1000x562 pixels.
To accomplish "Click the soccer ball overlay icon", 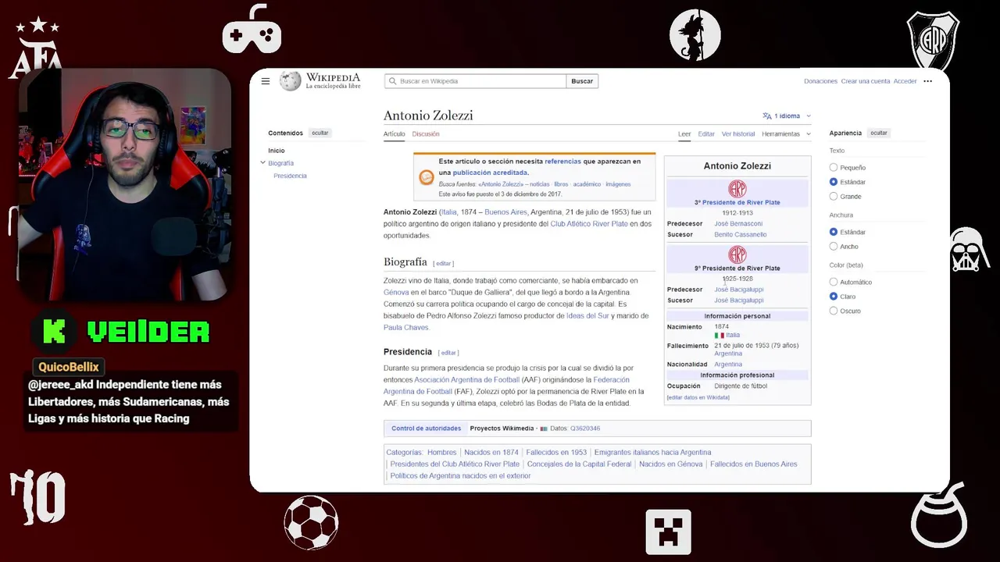I will pyautogui.click(x=311, y=522).
